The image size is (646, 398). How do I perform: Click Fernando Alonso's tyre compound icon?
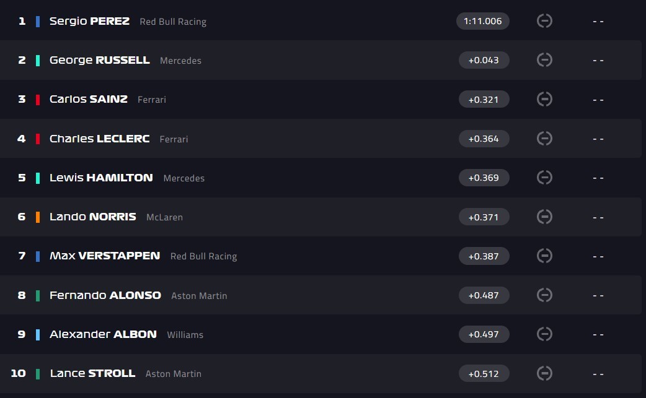pyautogui.click(x=544, y=295)
